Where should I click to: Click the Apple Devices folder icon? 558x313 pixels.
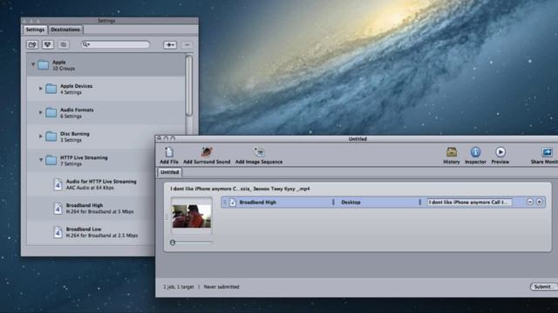point(51,89)
